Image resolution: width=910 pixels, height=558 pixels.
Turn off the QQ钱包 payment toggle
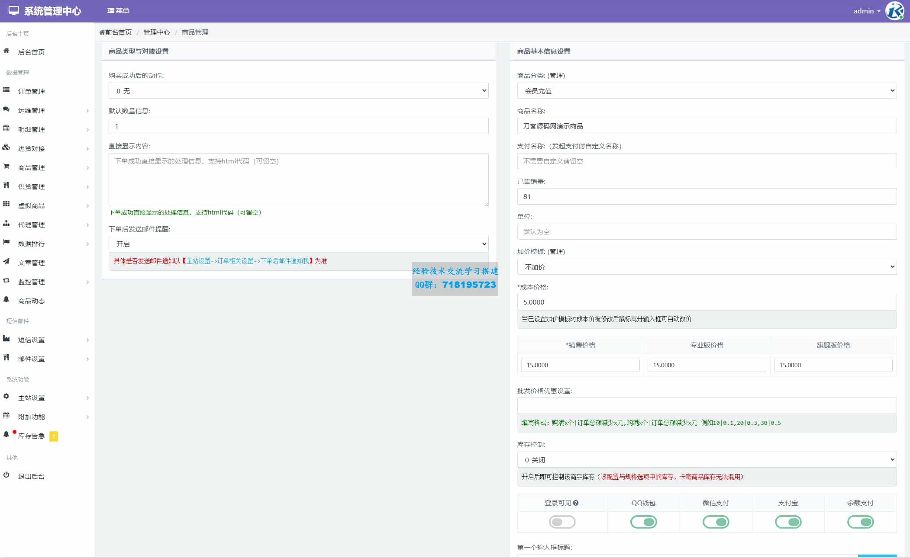643,522
